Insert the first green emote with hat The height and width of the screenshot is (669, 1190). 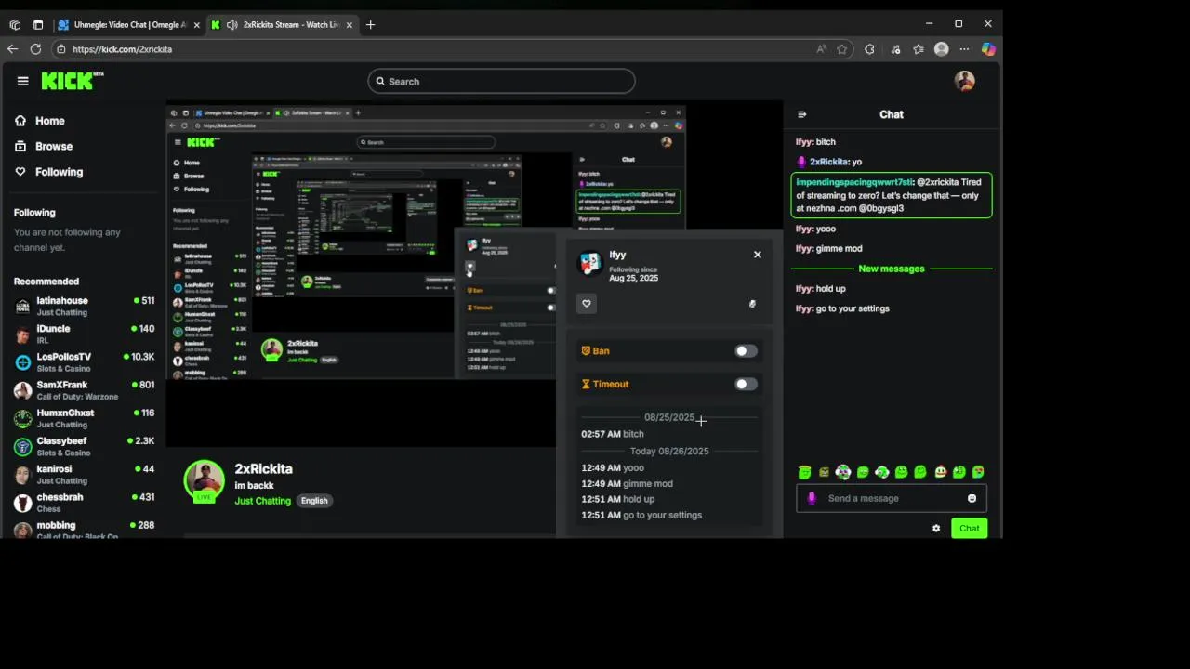pos(805,472)
